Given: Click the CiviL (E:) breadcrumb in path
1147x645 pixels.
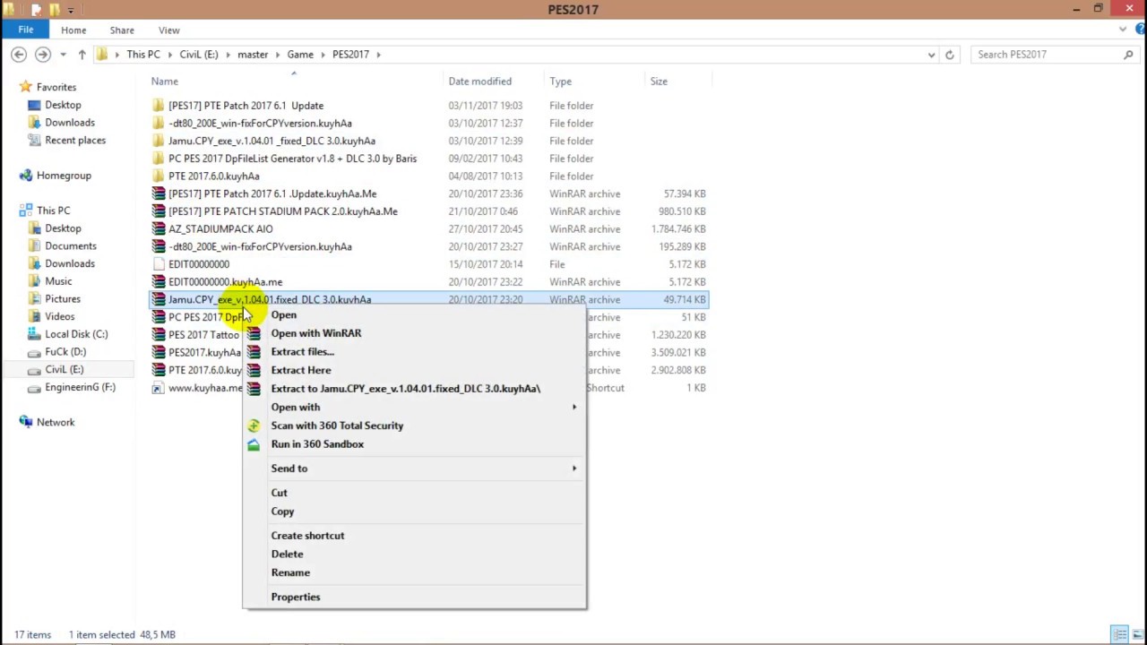Looking at the screenshot, I should click(x=198, y=55).
